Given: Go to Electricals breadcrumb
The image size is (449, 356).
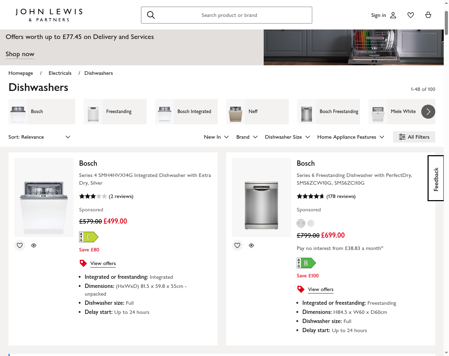Looking at the screenshot, I should (60, 73).
